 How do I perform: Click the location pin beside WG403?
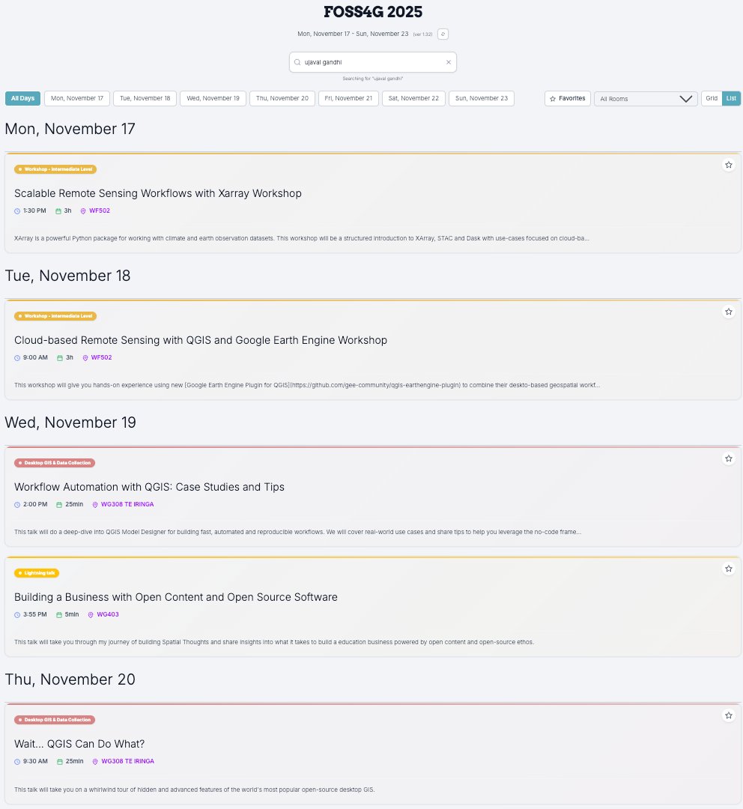click(91, 615)
